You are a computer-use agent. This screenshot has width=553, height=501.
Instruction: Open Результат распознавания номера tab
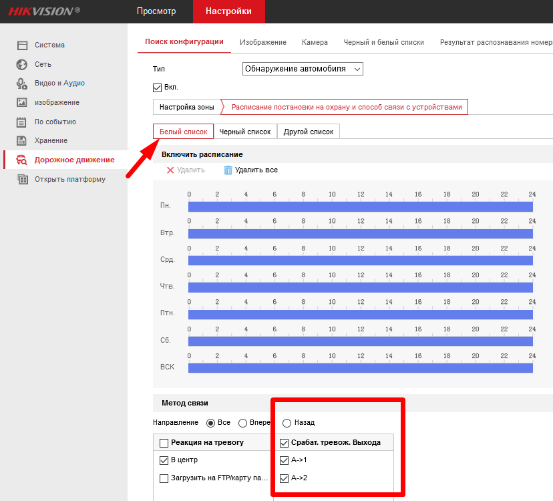tap(496, 42)
